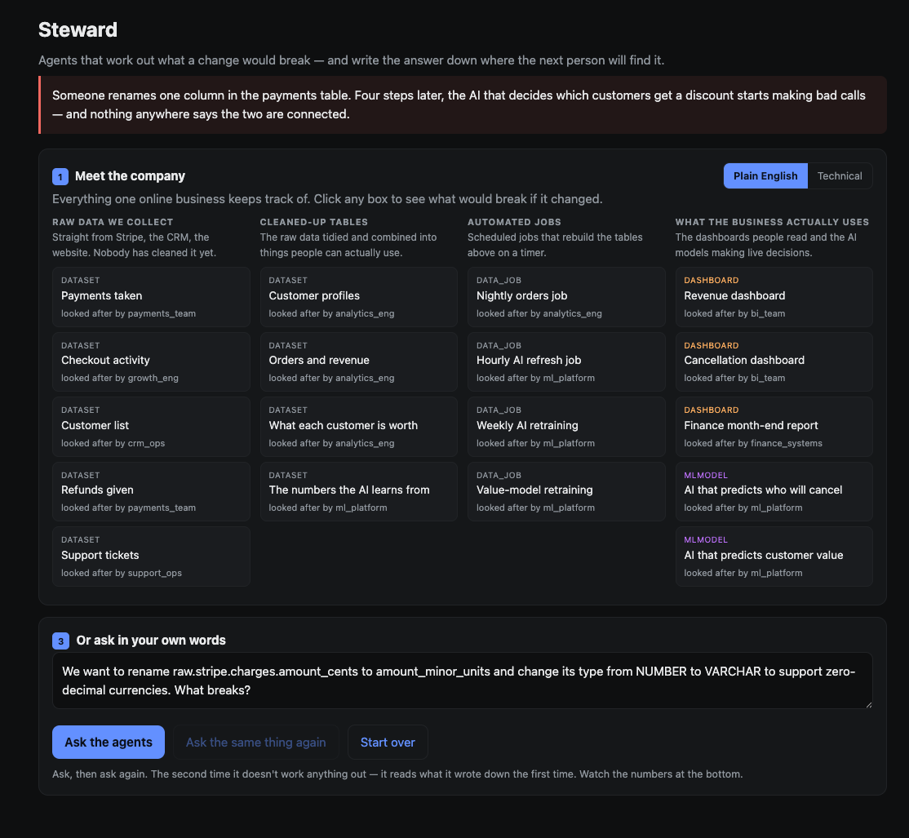The image size is (909, 838).
Task: Select AI that predicts who will cancel
Action: (774, 491)
